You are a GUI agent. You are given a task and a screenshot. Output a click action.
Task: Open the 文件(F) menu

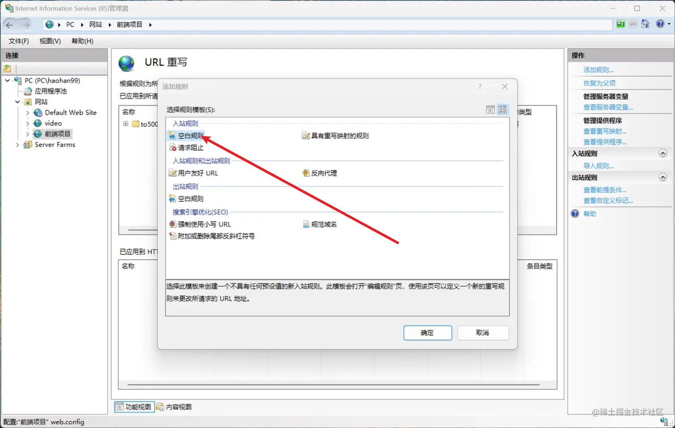pos(19,41)
